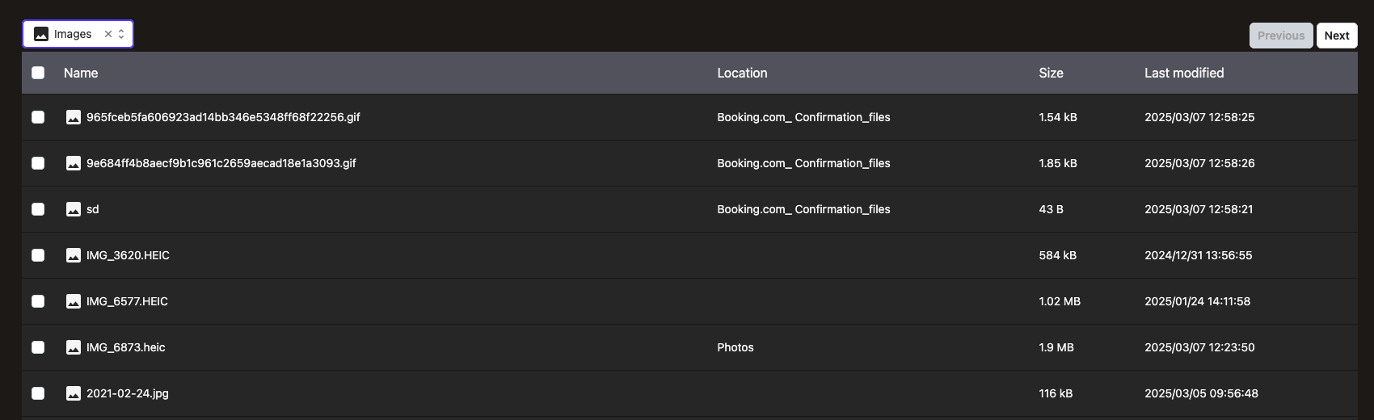This screenshot has width=1374, height=420.
Task: Click the Previous page button
Action: (x=1280, y=36)
